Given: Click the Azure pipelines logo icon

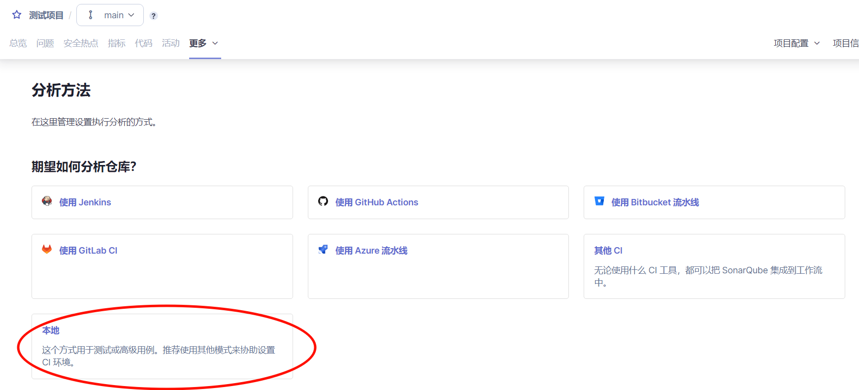Looking at the screenshot, I should (x=323, y=249).
